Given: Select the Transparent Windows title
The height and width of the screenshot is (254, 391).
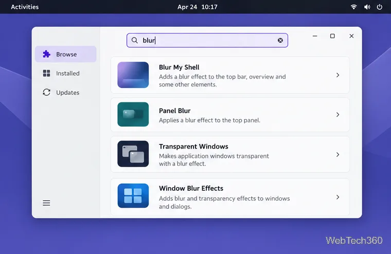Looking at the screenshot, I should tap(193, 147).
